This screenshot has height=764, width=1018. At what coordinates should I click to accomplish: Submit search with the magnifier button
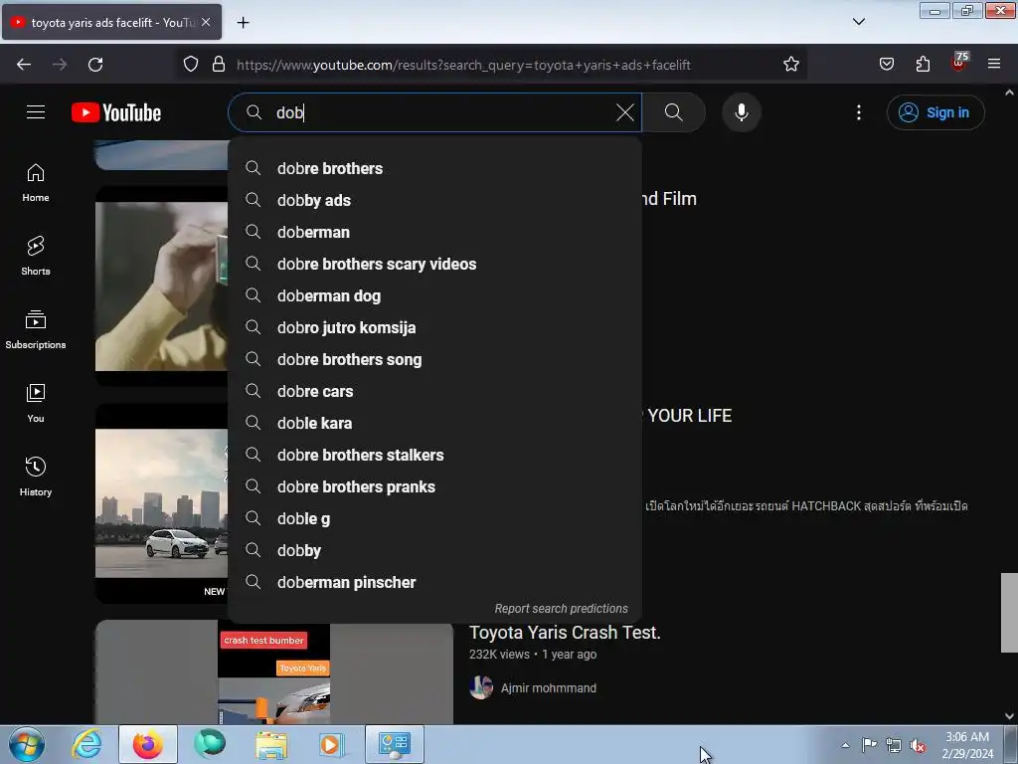[x=674, y=112]
